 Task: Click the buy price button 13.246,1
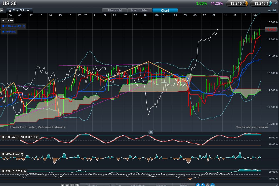click(261, 4)
